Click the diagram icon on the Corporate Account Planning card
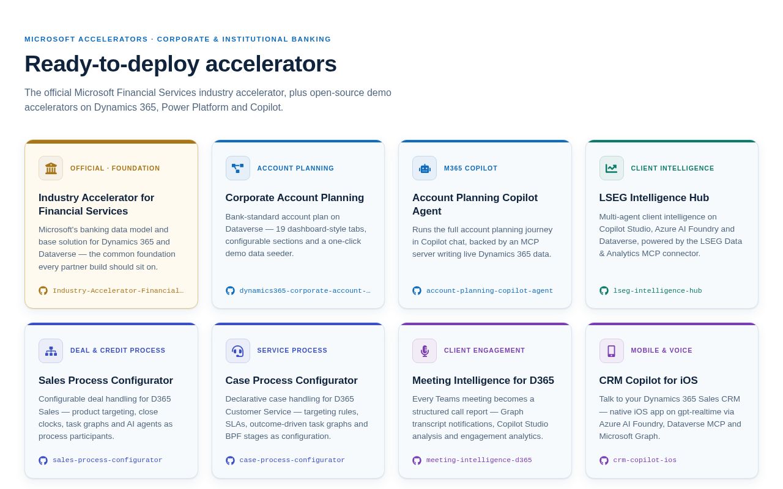 [238, 168]
